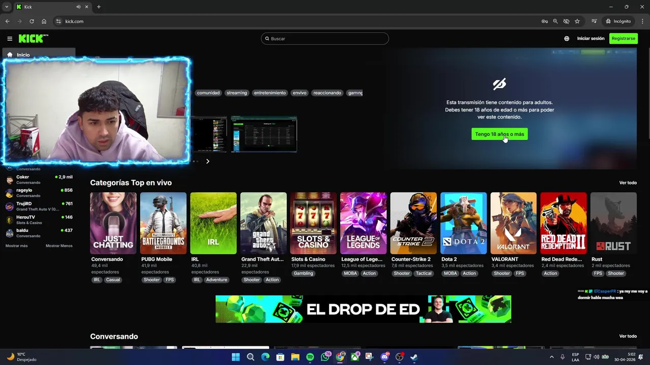Open the media control icon in the toolbar

click(x=594, y=21)
